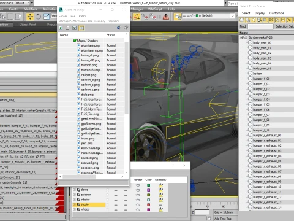Toggle Display Geometry filter in Select From Scene
The image size is (294, 221).
[x=242, y=20]
